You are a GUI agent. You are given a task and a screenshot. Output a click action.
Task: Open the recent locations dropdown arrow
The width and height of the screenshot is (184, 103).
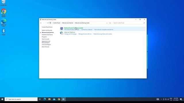tap(46, 23)
